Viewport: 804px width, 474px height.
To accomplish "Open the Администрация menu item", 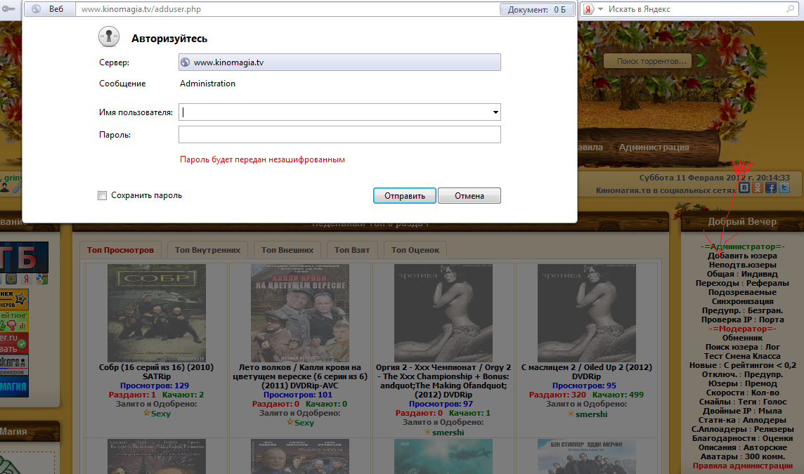I will click(654, 147).
